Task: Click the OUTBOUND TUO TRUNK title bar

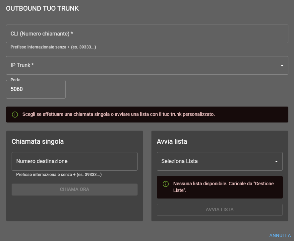Action: pos(42,8)
